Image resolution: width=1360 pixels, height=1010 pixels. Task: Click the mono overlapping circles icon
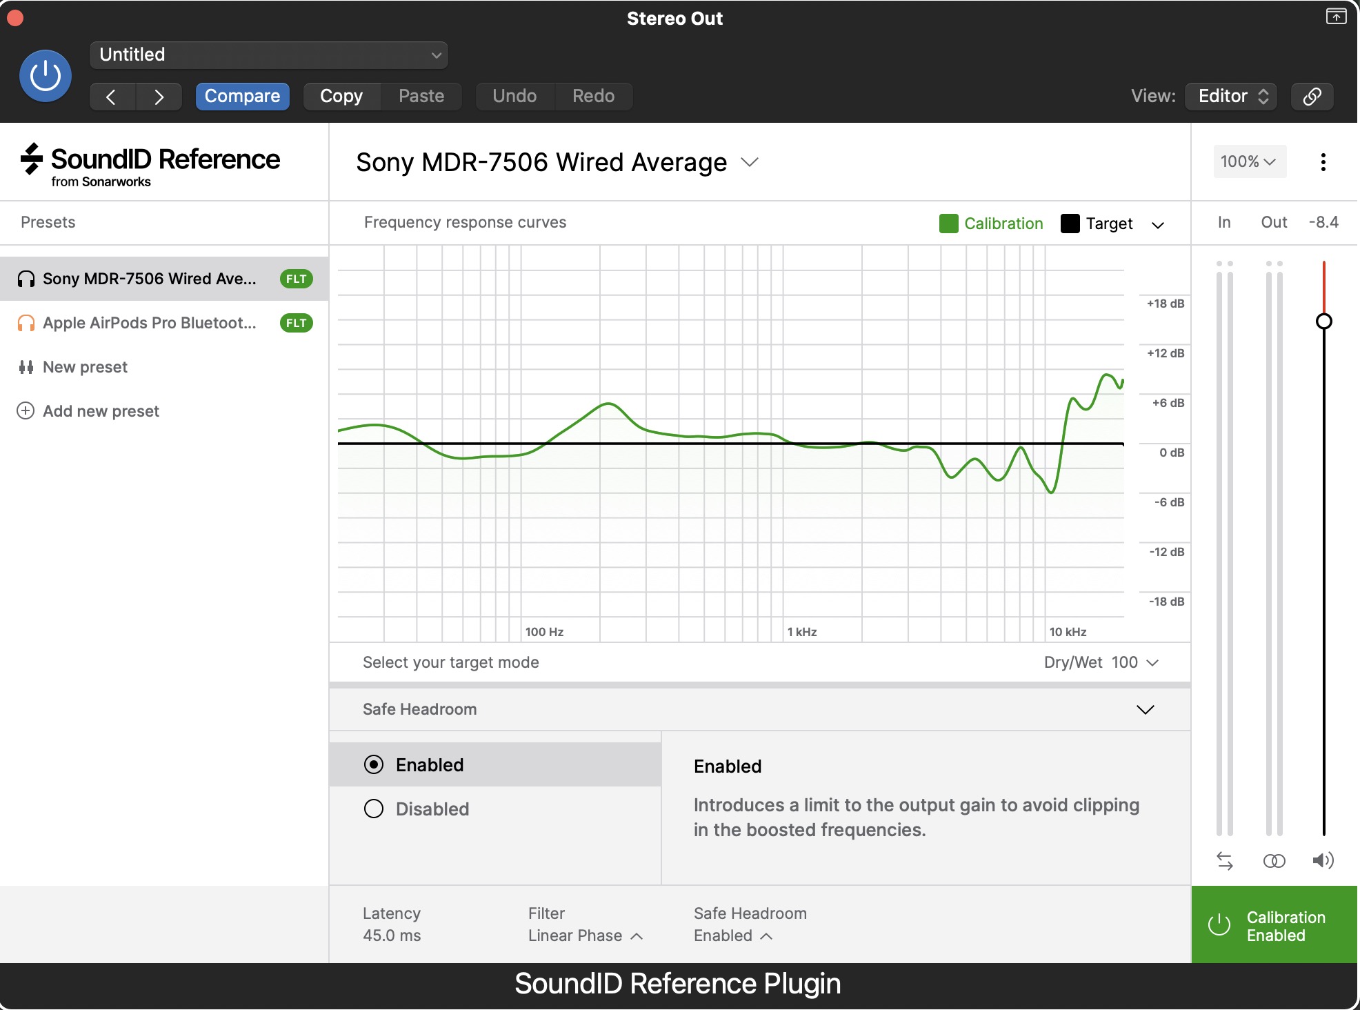pyautogui.click(x=1273, y=860)
